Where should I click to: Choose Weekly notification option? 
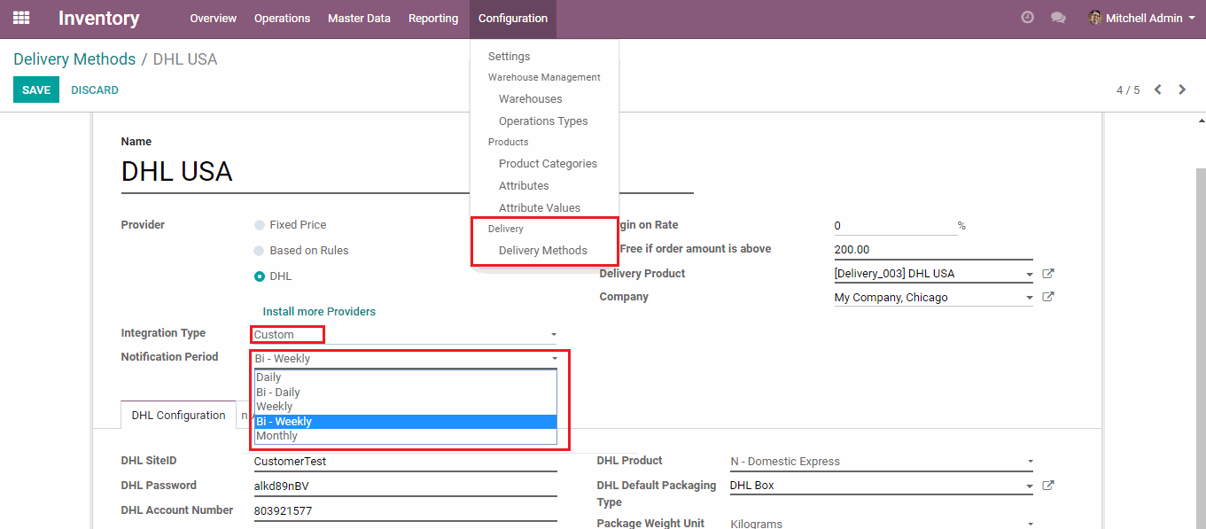405,407
